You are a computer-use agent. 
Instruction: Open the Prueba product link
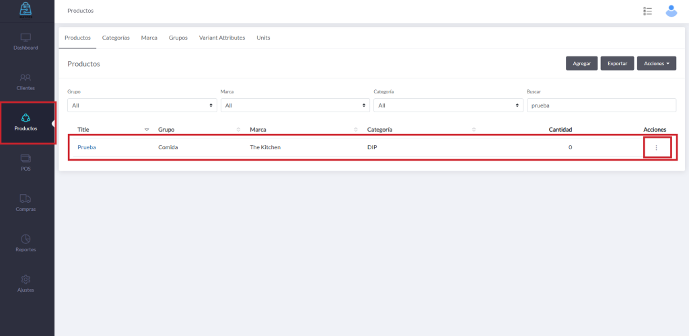pos(87,147)
